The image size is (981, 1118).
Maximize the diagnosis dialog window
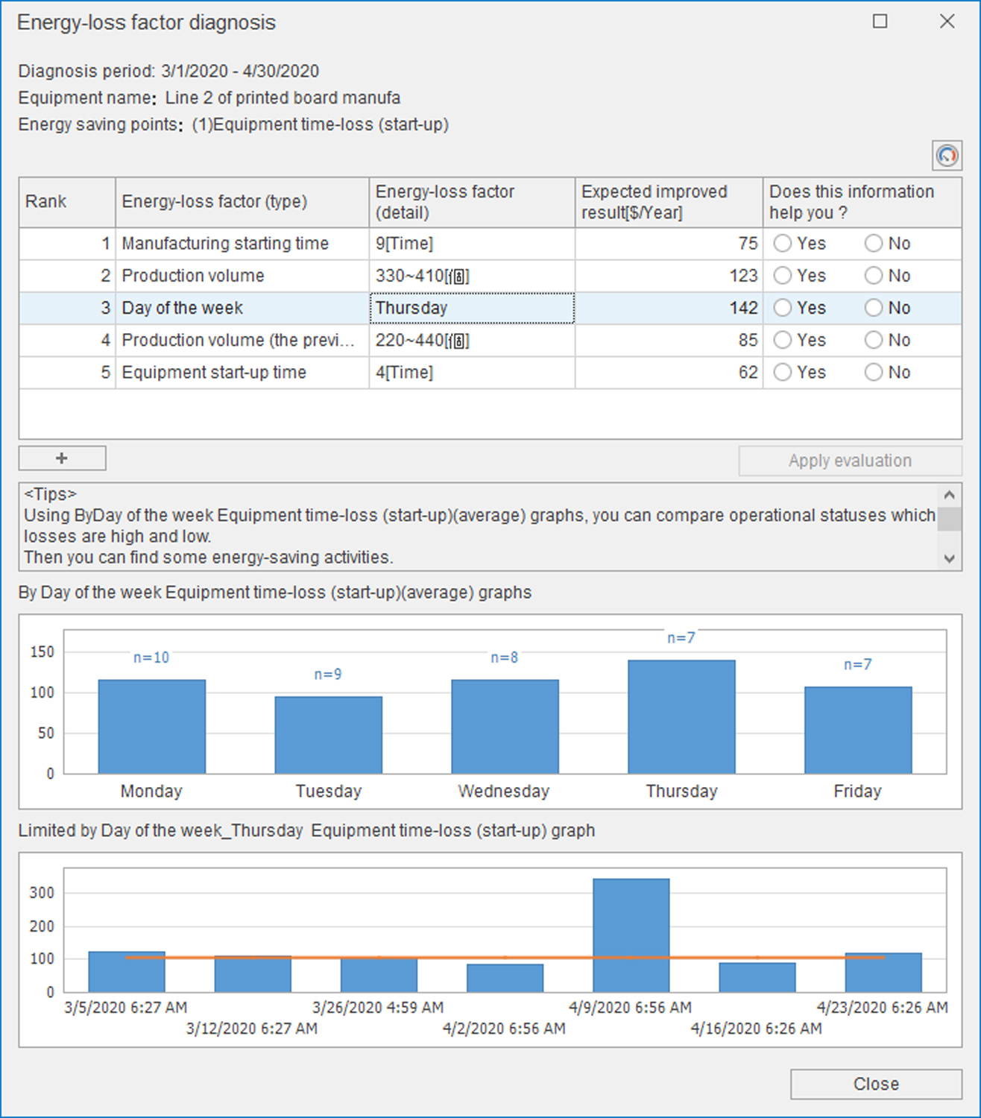point(880,22)
